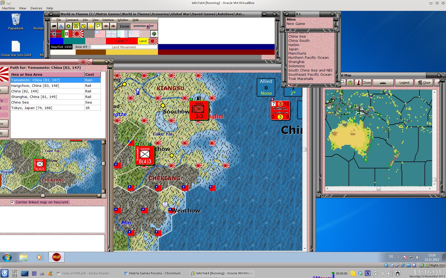
Task: Open the Info menu
Action: (x=85, y=20)
